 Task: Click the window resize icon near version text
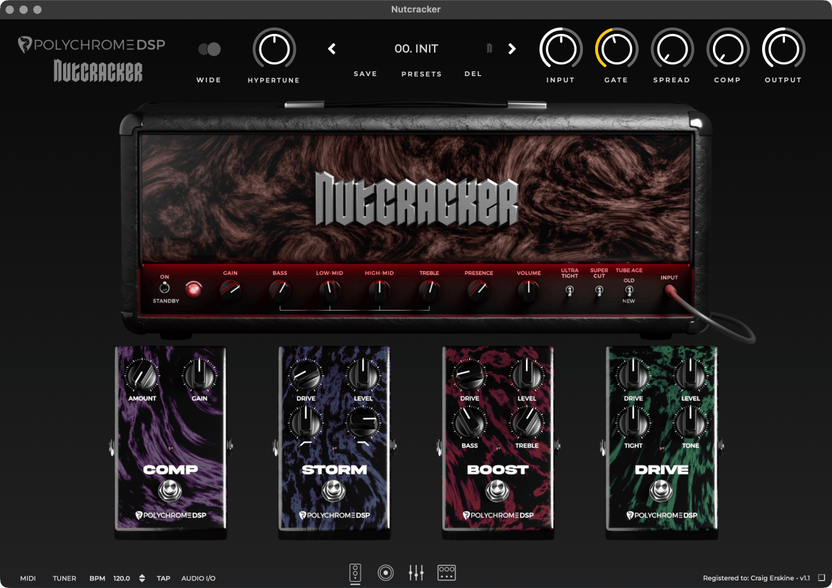[x=821, y=578]
